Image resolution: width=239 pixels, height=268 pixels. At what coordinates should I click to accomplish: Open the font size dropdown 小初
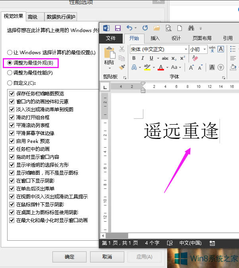(204, 49)
